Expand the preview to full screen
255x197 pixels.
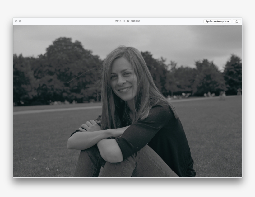click(x=20, y=21)
